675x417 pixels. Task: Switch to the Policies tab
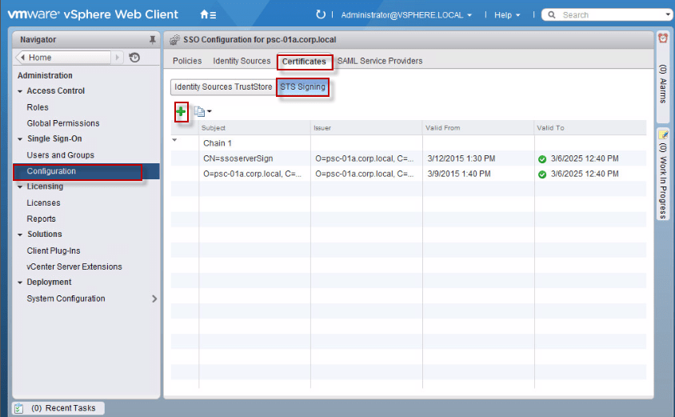187,61
